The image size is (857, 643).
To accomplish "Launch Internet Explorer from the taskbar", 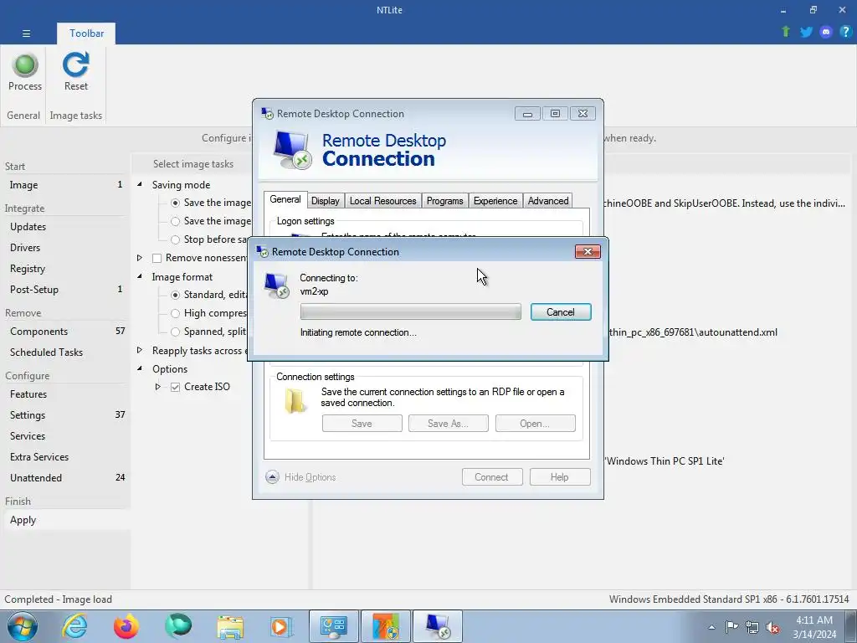I will tap(74, 626).
